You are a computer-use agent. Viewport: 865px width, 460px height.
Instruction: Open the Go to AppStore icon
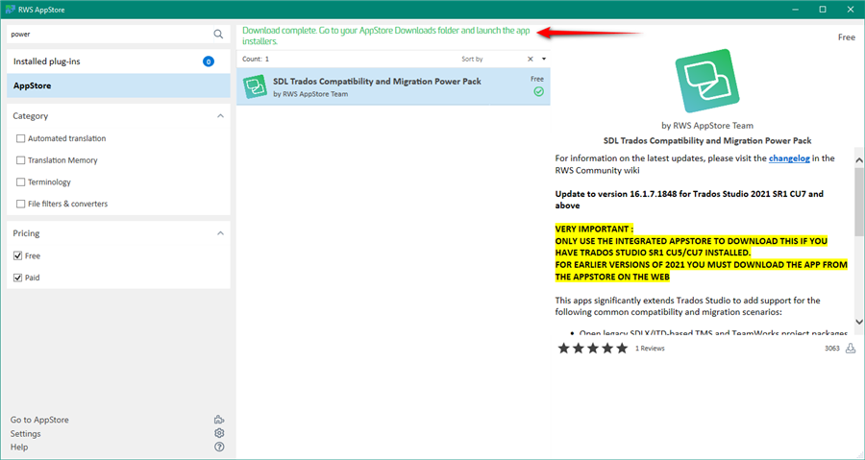219,420
